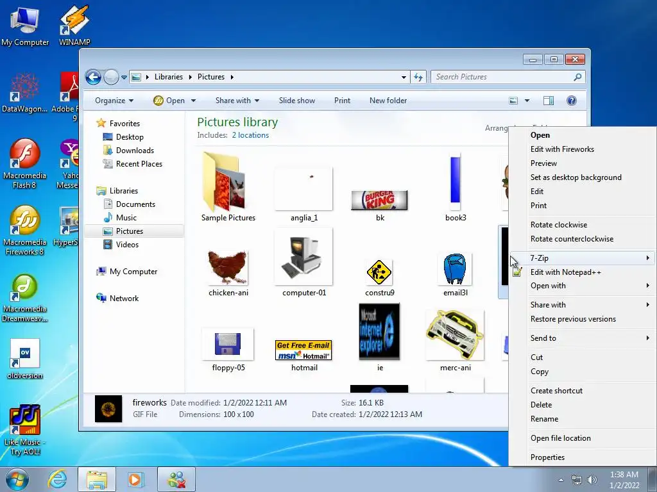Image resolution: width=657 pixels, height=492 pixels.
Task: Select the merc-ani car image
Action: pyautogui.click(x=456, y=341)
